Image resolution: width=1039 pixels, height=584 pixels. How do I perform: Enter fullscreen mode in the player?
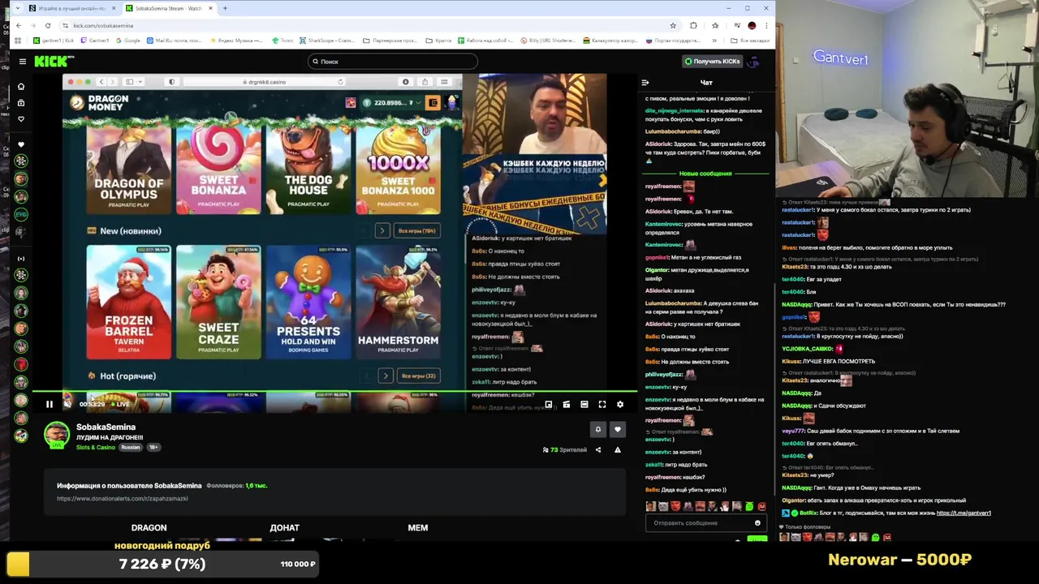[602, 404]
